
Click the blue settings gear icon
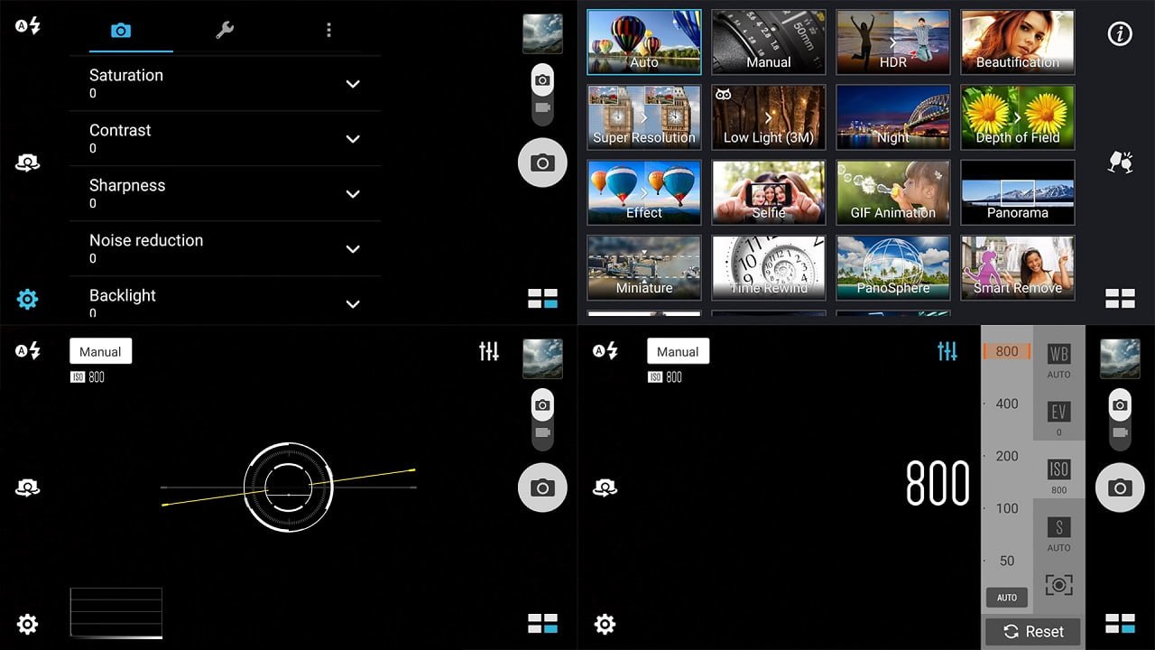tap(28, 299)
